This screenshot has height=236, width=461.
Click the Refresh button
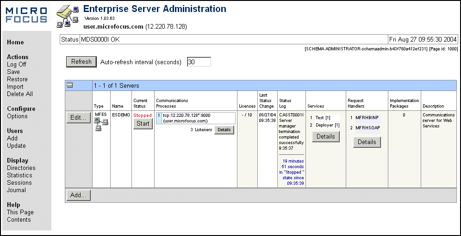pos(81,62)
